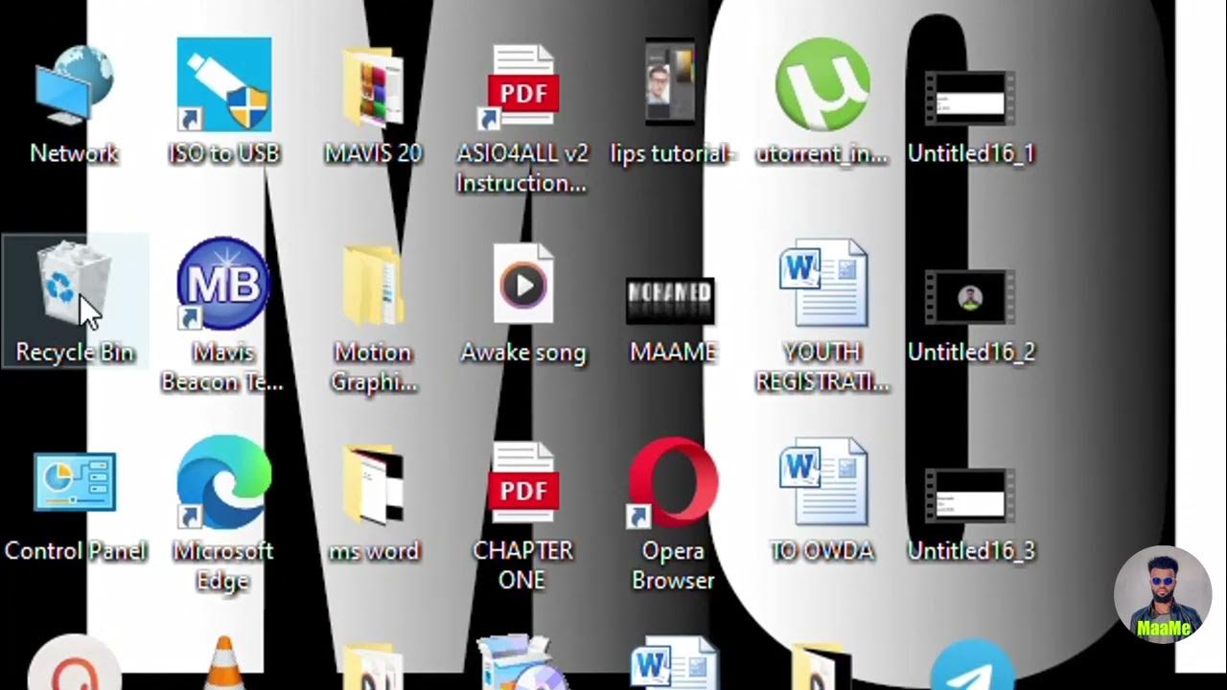This screenshot has height=690, width=1227.
Task: Click the Opera Browser shortcut
Action: pos(673,482)
